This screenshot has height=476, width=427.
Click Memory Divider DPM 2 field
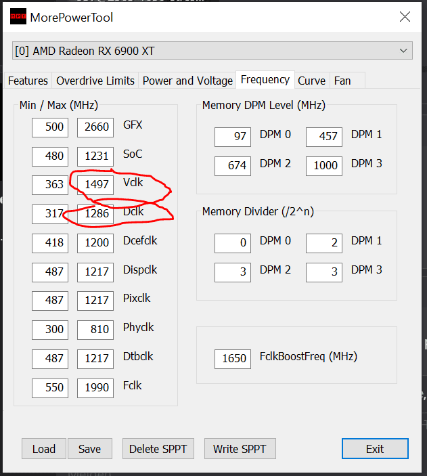point(233,272)
